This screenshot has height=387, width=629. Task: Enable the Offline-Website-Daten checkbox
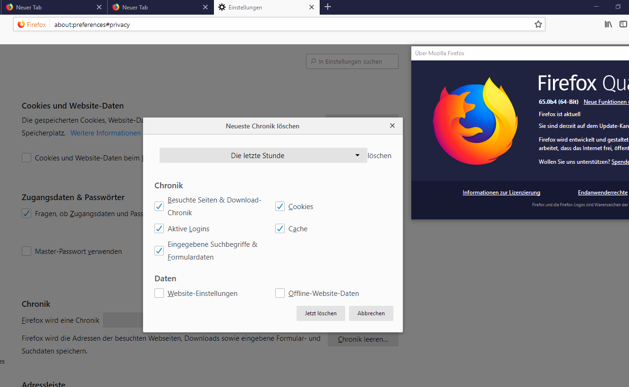point(280,293)
